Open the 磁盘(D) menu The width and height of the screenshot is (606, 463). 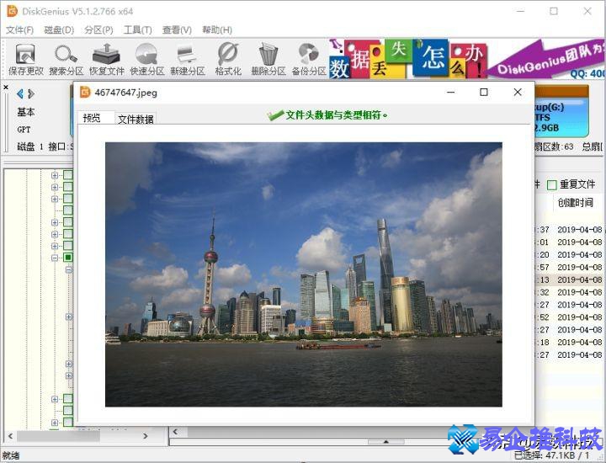pos(59,29)
